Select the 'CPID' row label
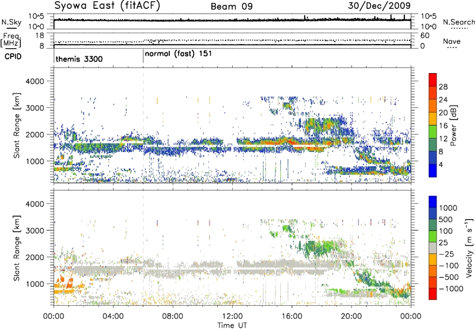Screen dimensions: 475x329 click(x=13, y=56)
